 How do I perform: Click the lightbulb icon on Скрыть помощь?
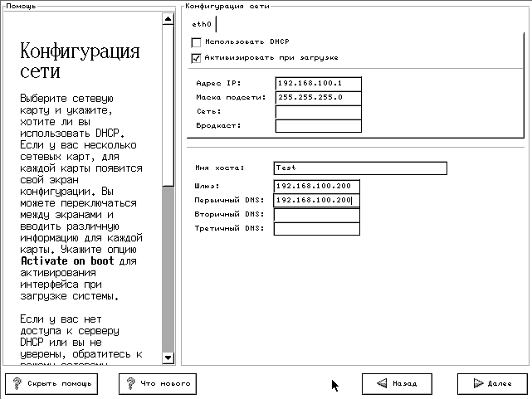tap(17, 384)
